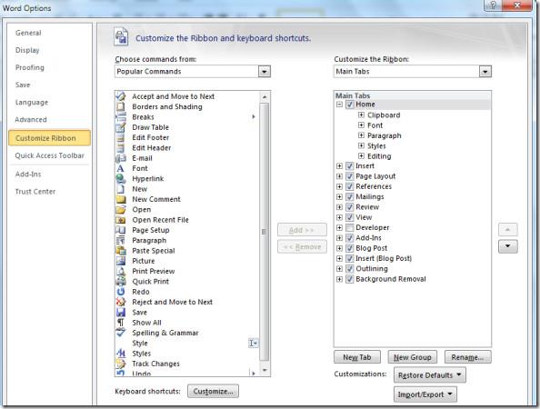Expand the Font group node
Image resolution: width=540 pixels, height=409 pixels.
tap(361, 125)
